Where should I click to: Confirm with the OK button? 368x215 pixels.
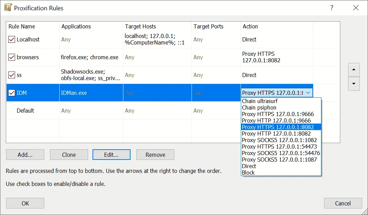tap(25, 203)
